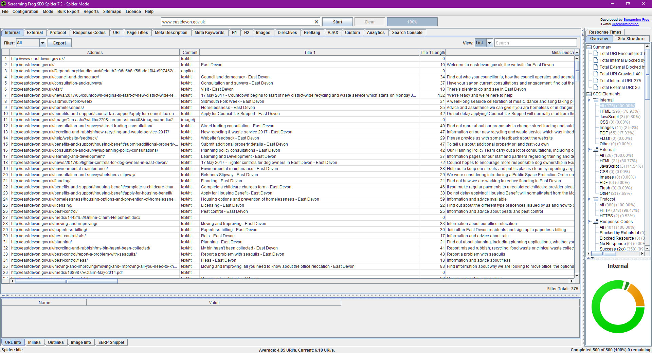652x353 pixels.
Task: Open the Search Console tab
Action: 407,33
